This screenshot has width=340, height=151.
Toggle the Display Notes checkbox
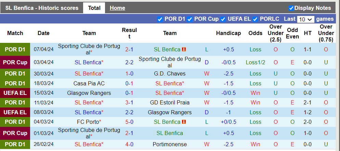pyautogui.click(x=291, y=8)
